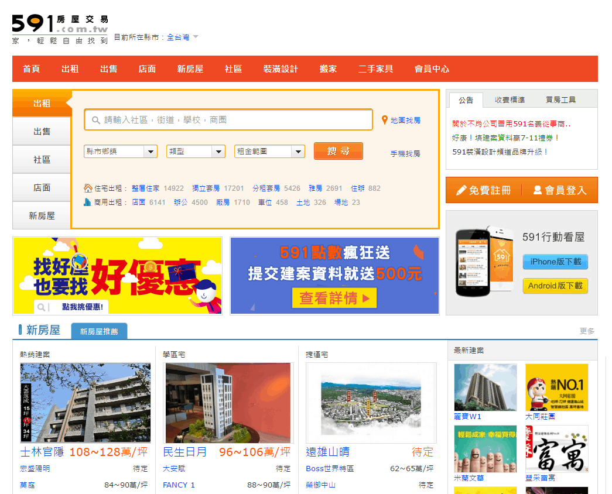
Task: Open the 車位 commercial rental link
Action: (x=265, y=202)
